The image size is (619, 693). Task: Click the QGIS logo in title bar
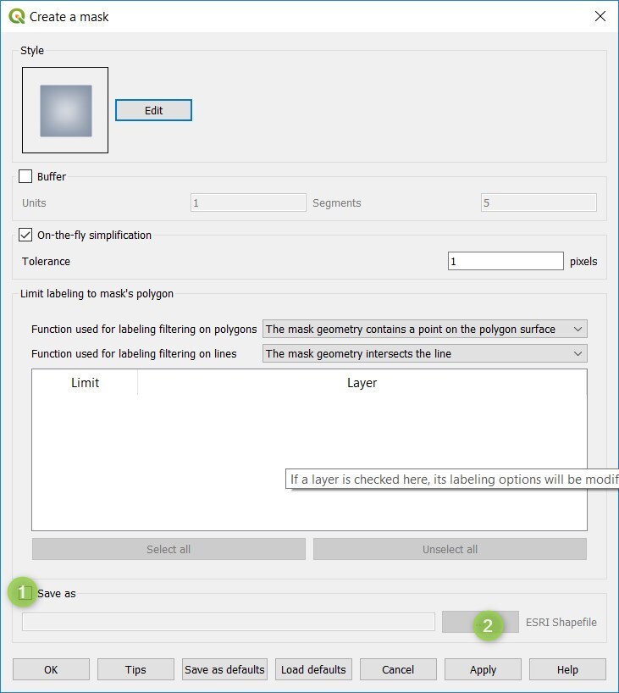click(x=16, y=16)
